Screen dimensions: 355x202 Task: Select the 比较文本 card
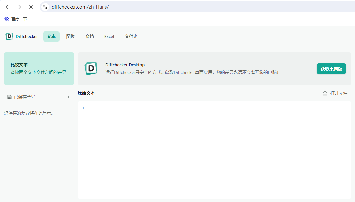tap(39, 69)
